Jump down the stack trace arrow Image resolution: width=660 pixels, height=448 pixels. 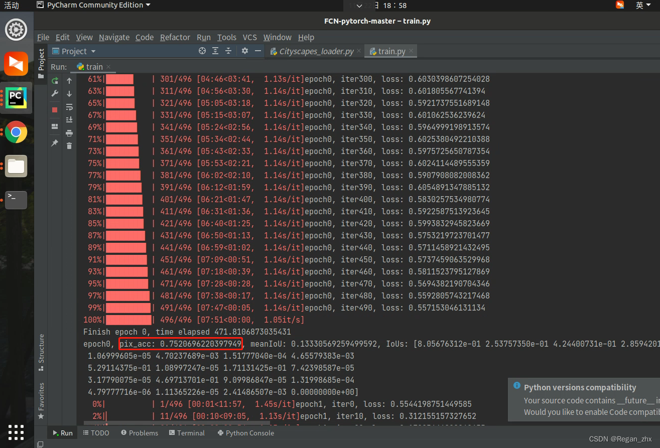[69, 94]
